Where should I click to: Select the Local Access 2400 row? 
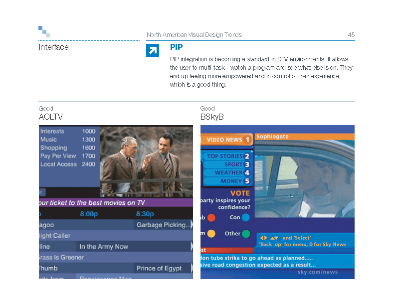pos(68,164)
